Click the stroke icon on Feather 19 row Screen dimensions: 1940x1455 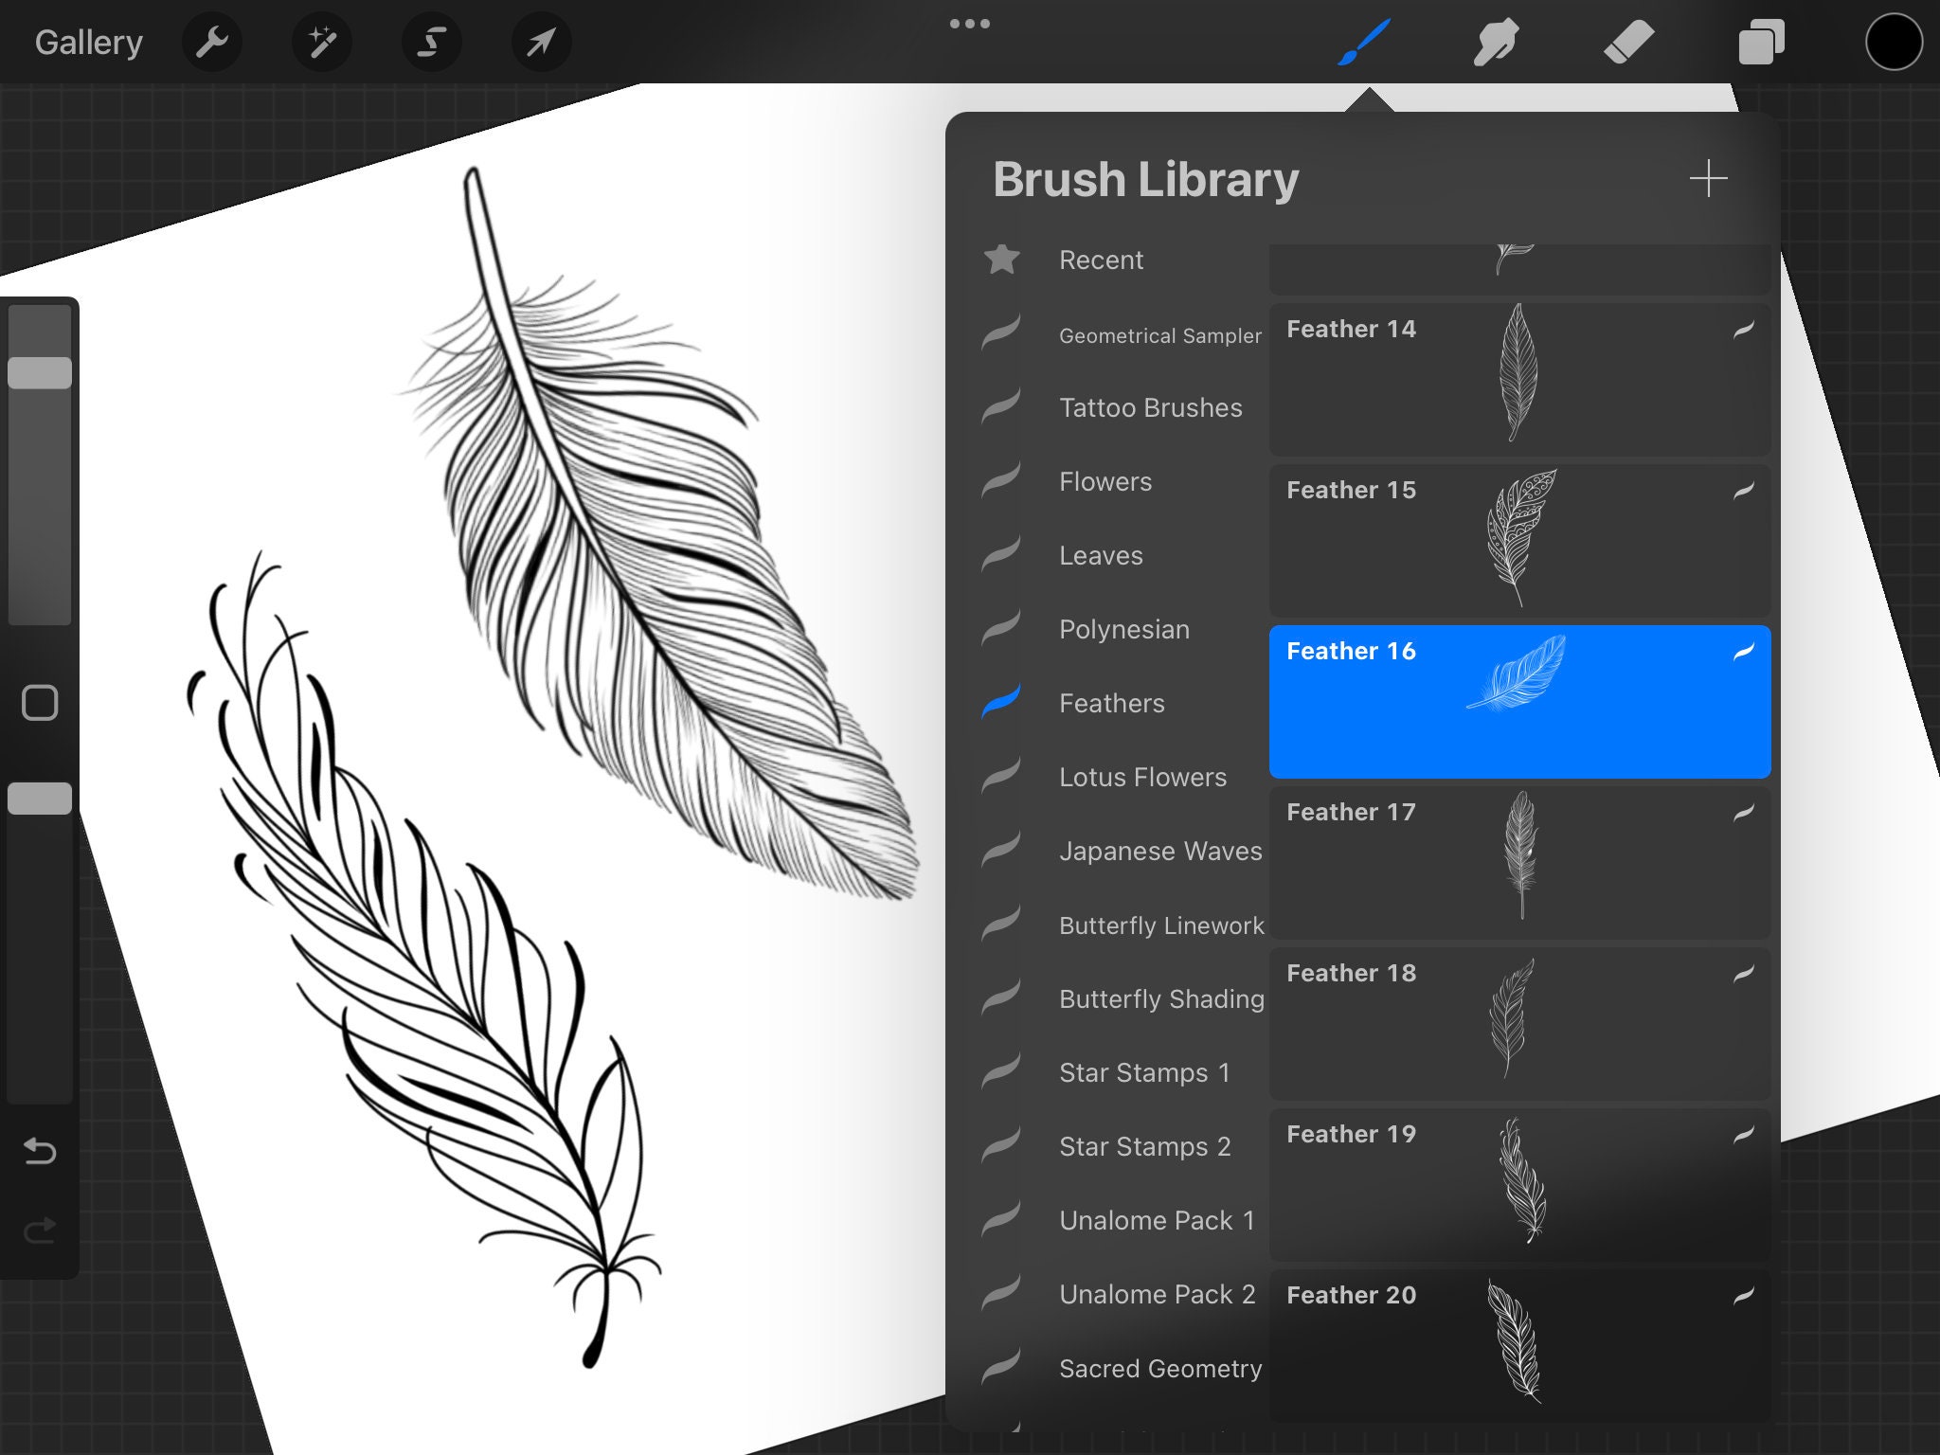pyautogui.click(x=1744, y=1135)
